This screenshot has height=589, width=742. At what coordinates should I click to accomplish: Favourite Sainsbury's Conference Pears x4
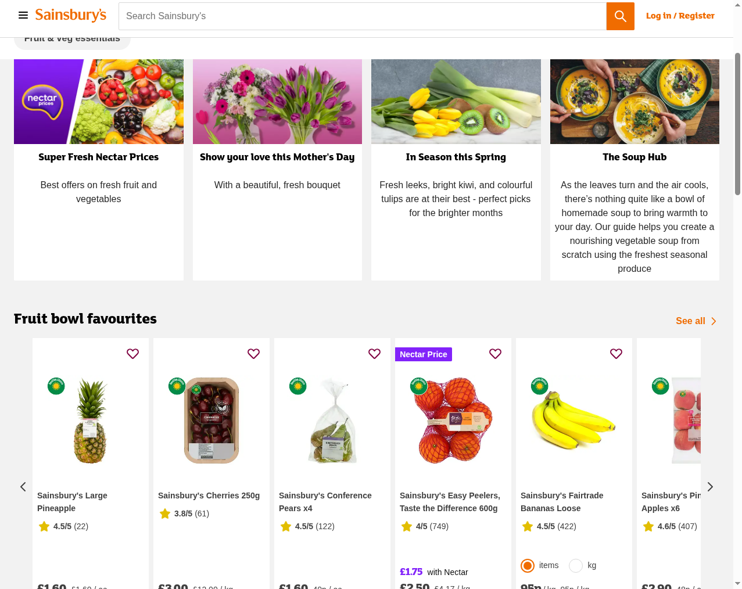pyautogui.click(x=374, y=353)
